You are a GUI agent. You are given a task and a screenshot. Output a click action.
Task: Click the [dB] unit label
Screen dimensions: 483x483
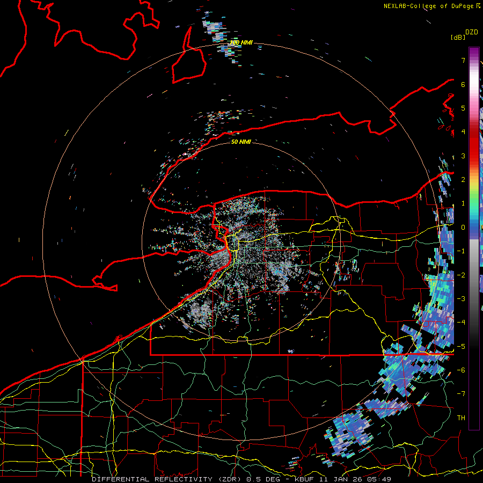[x=458, y=37]
